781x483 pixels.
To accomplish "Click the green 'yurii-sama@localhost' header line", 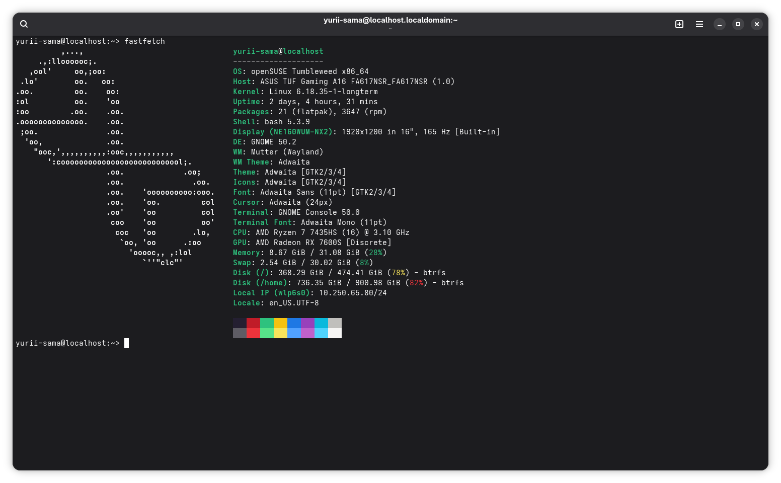I will (278, 51).
